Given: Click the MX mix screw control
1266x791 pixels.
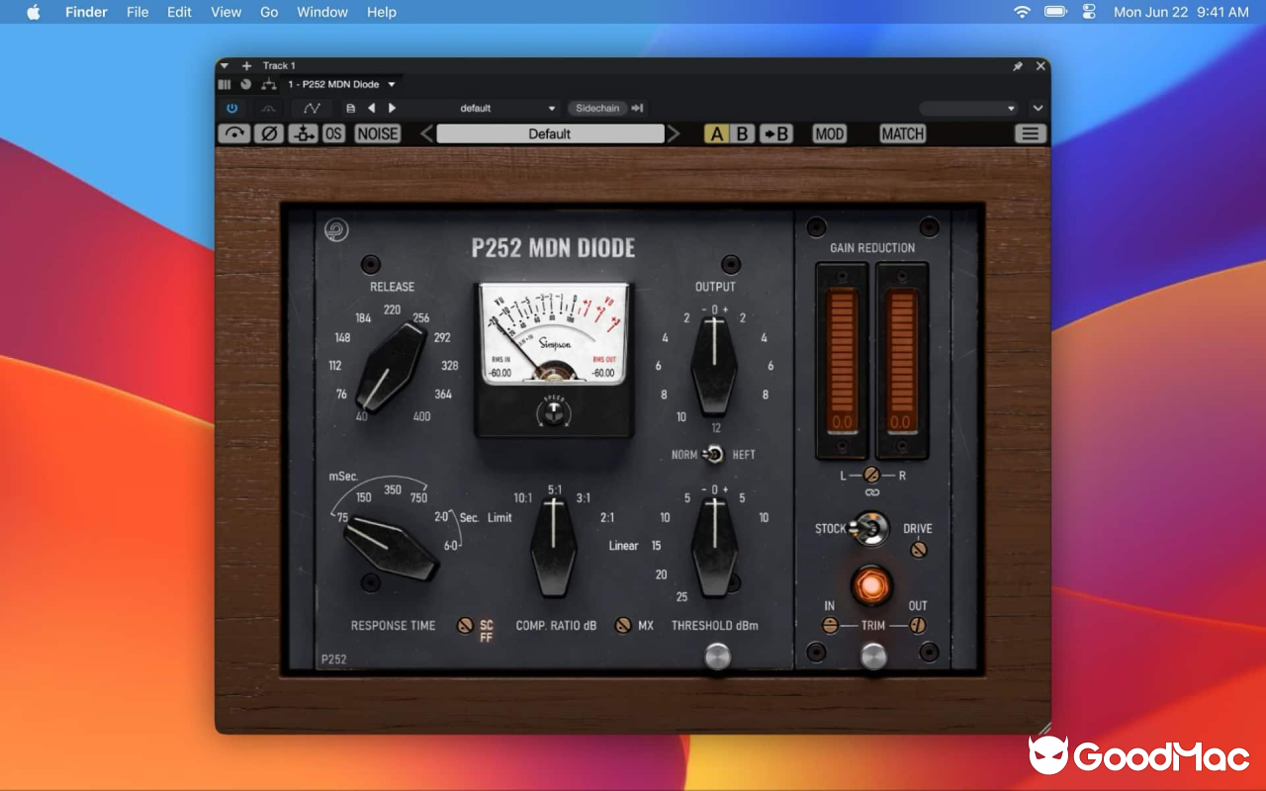Looking at the screenshot, I should point(623,625).
